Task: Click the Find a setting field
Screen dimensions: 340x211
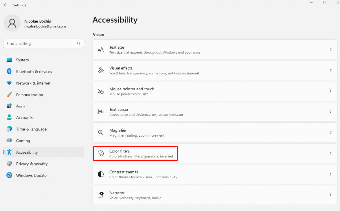Action: pos(40,43)
